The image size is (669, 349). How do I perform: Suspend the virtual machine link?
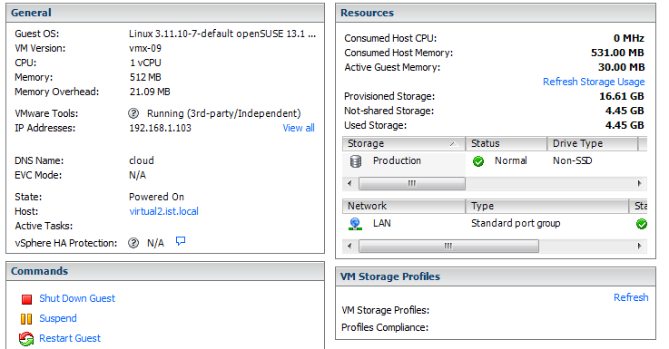click(x=58, y=318)
